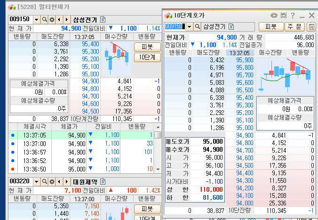Click the 주문 order button

pyautogui.click(x=294, y=26)
